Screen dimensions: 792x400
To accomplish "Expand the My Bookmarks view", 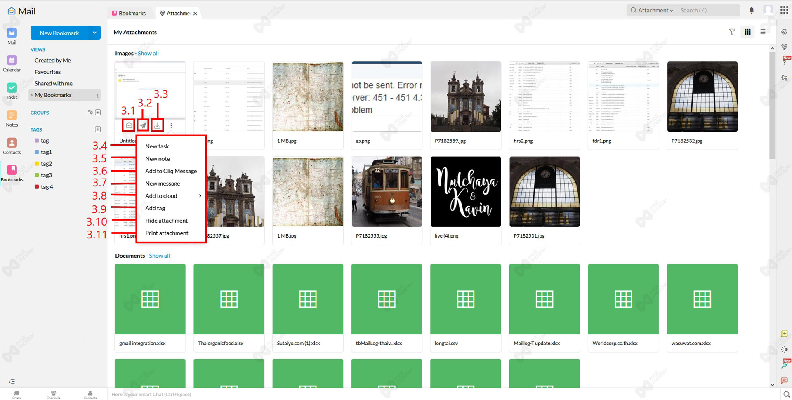I will (x=31, y=95).
